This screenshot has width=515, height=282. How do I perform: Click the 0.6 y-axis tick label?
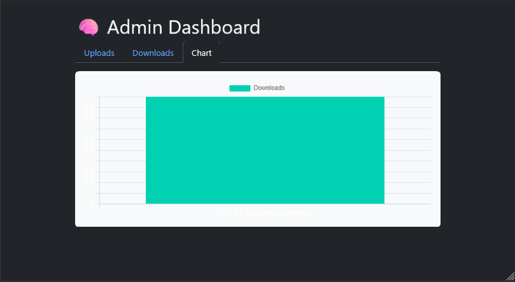tap(90, 140)
